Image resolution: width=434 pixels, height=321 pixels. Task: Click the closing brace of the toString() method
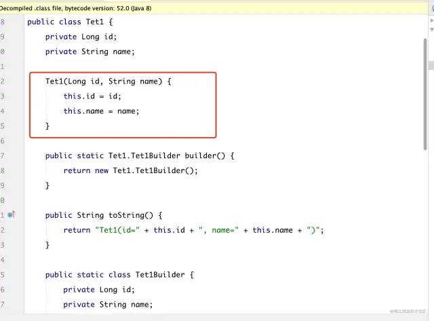click(47, 245)
